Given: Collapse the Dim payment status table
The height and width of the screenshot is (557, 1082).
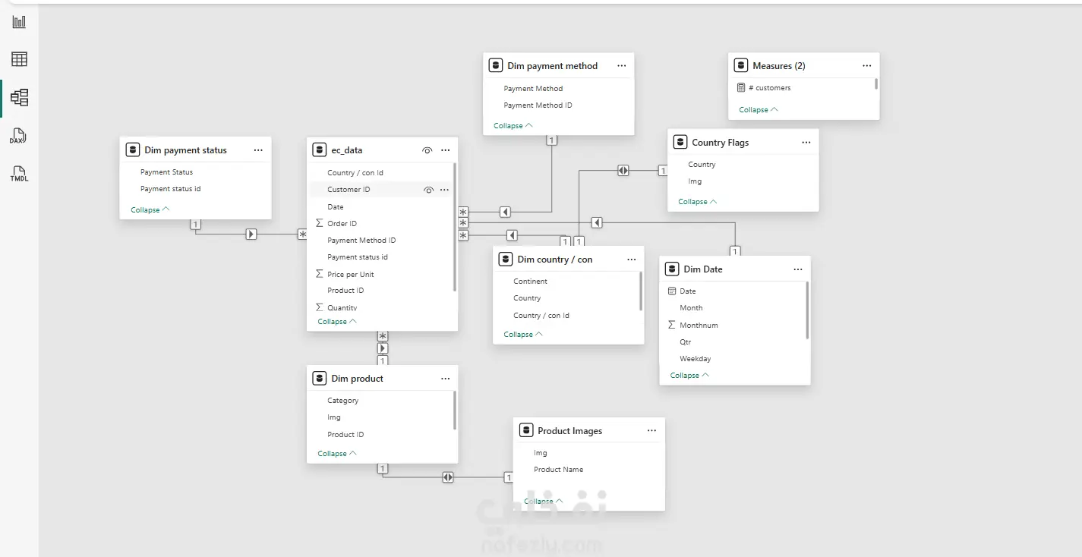Looking at the screenshot, I should tap(150, 209).
